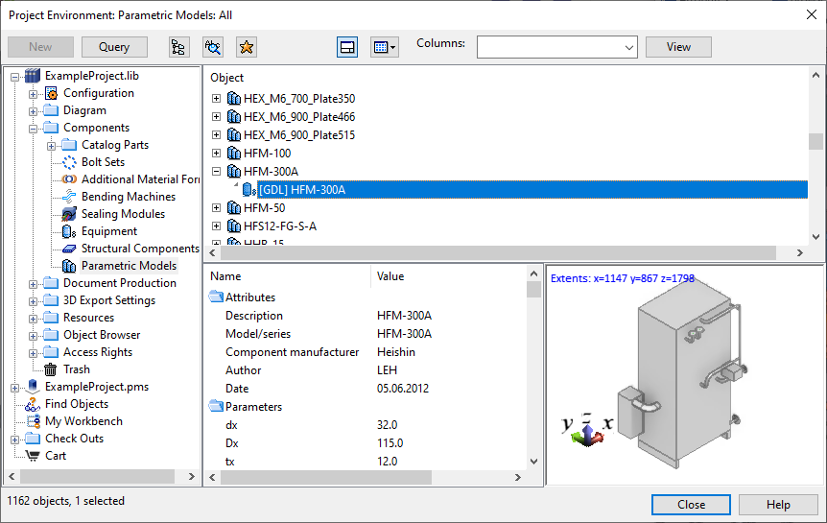Collapse the HFM-300A object node
Image resolution: width=827 pixels, height=523 pixels.
coord(216,172)
